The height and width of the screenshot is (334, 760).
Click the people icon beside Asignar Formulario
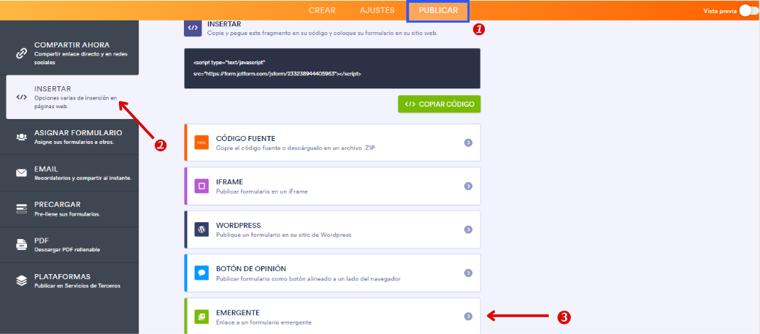21,137
